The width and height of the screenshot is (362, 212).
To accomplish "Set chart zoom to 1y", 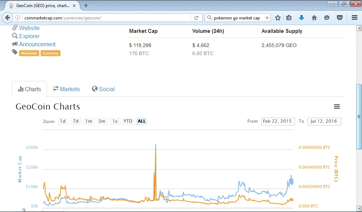I will pyautogui.click(x=115, y=121).
